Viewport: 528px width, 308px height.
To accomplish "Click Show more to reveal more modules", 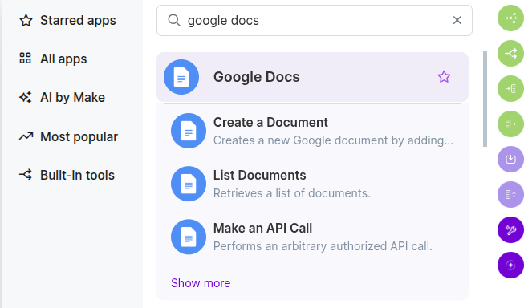I will 201,283.
